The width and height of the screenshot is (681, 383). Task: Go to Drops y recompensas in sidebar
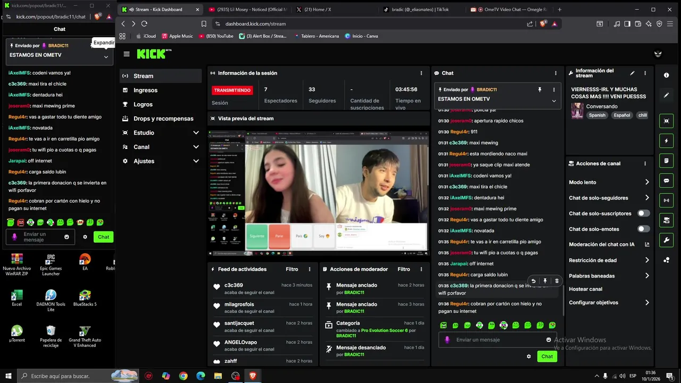[161, 119]
